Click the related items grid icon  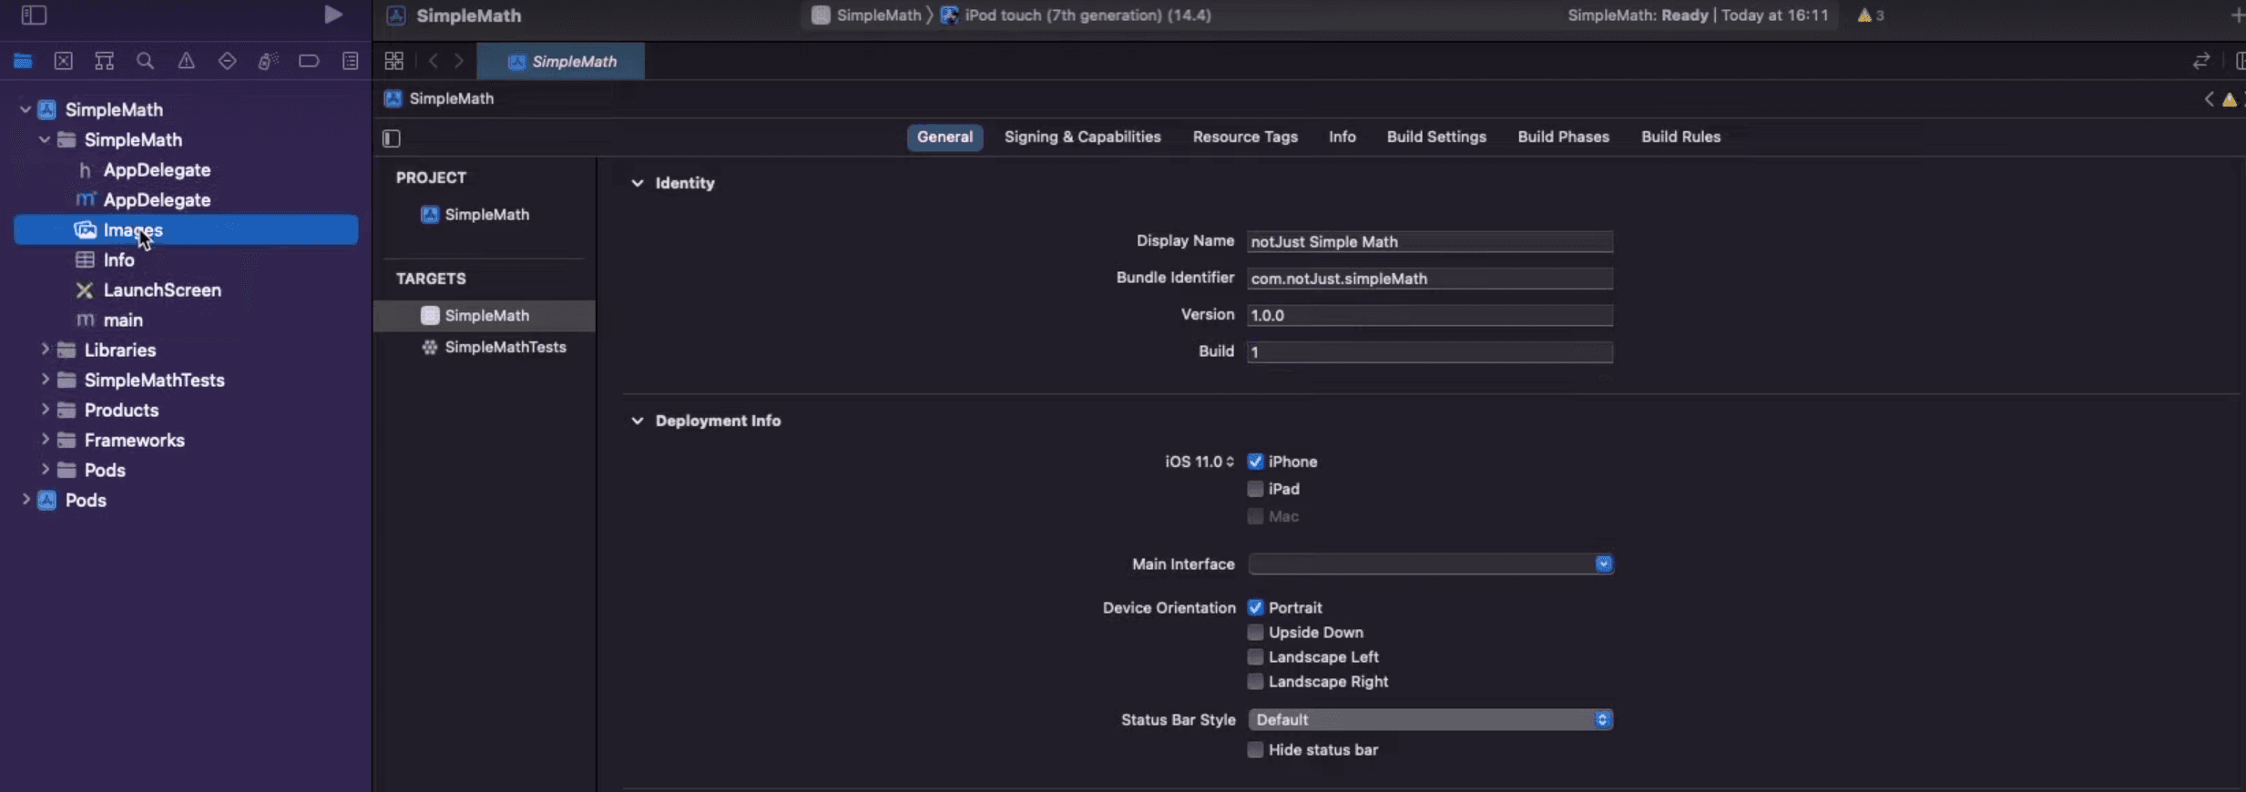point(393,61)
